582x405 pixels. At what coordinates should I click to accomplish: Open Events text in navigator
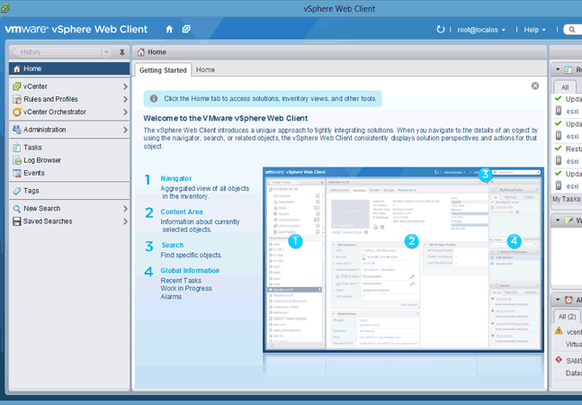[34, 173]
